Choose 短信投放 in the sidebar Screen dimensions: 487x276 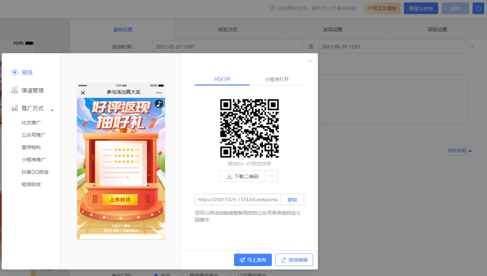pyautogui.click(x=31, y=185)
